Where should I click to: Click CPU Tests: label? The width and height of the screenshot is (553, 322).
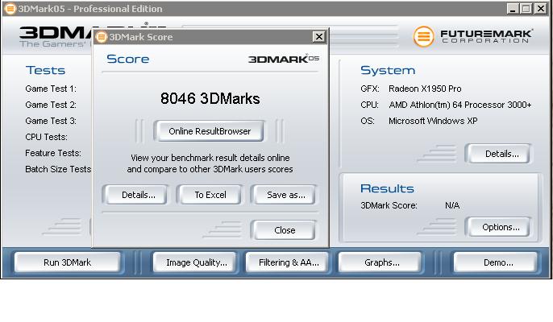(46, 137)
